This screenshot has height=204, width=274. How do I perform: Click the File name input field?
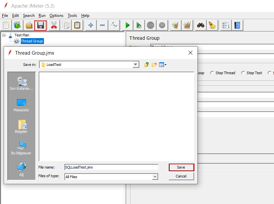pos(111,167)
